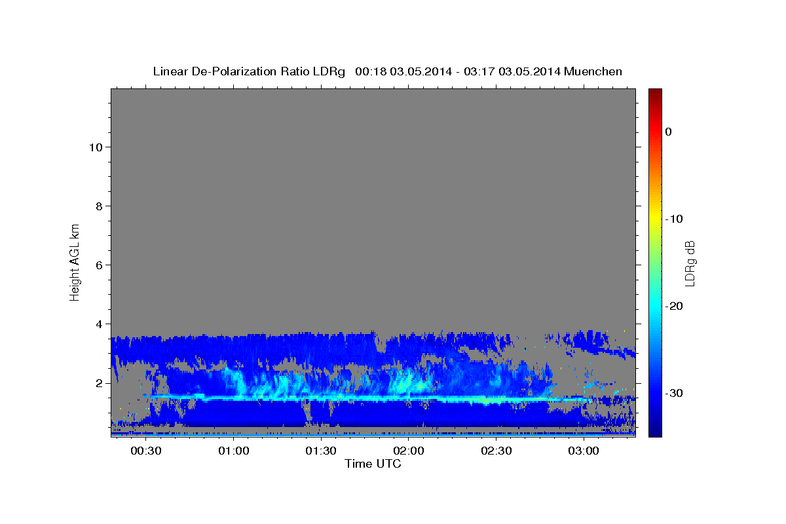Click the red top of the colorbar
The width and height of the screenshot is (786, 524).
click(x=655, y=98)
